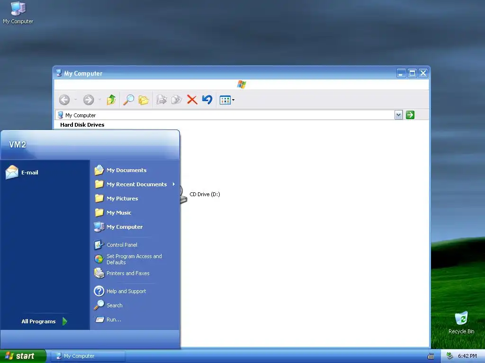Expand My Recent Documents submenu
Image resolution: width=485 pixels, height=363 pixels.
click(x=135, y=184)
